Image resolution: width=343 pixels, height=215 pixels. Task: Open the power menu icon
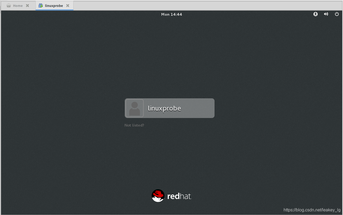point(337,14)
